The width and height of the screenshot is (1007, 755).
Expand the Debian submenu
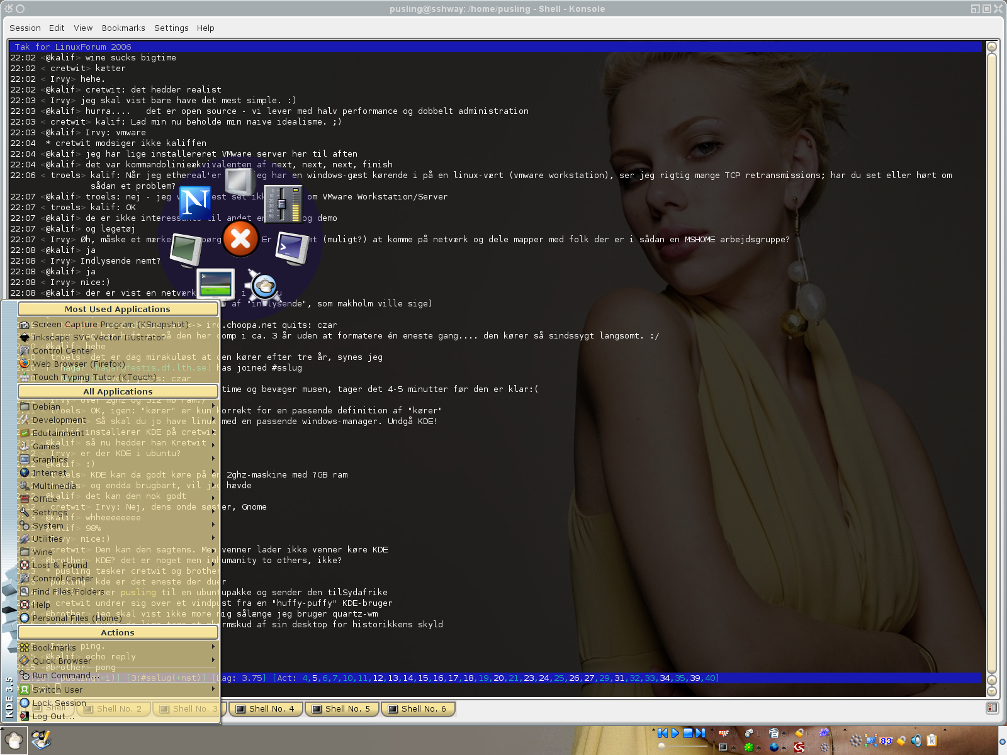118,407
